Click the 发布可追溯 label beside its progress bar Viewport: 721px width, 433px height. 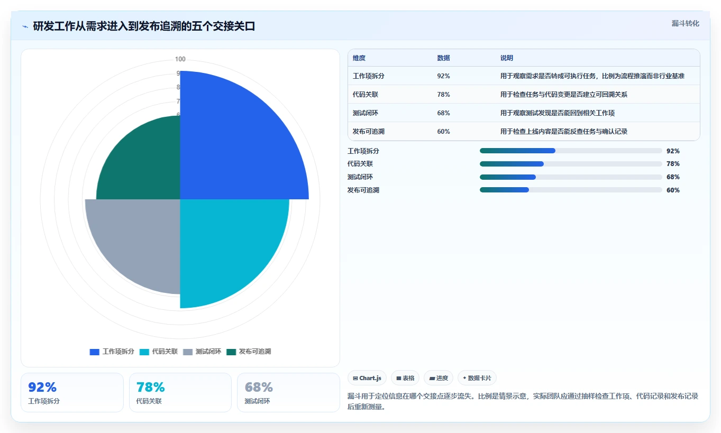click(363, 190)
